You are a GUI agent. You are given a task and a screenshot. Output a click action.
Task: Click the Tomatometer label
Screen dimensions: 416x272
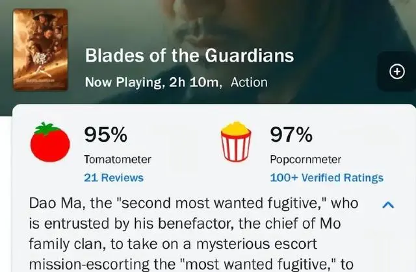(x=118, y=159)
